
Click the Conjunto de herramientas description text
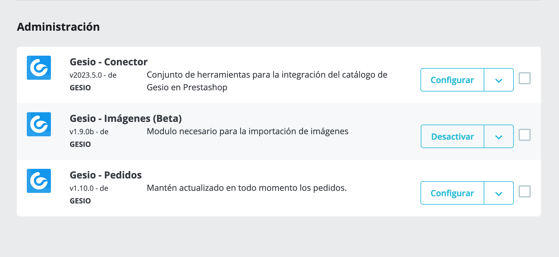267,81
